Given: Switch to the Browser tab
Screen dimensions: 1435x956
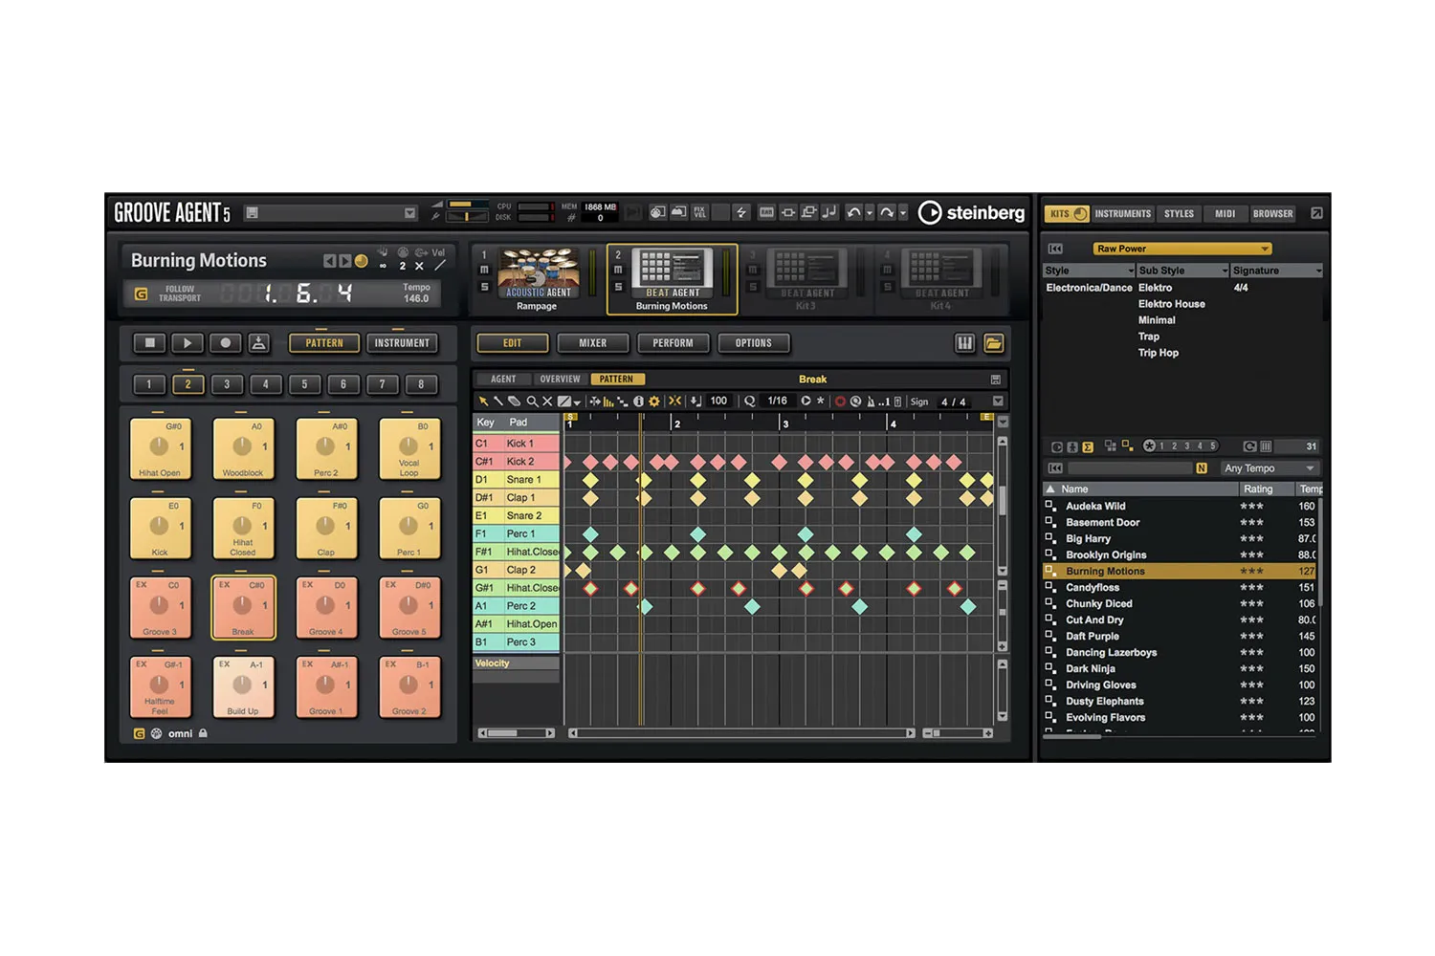Looking at the screenshot, I should pos(1272,214).
